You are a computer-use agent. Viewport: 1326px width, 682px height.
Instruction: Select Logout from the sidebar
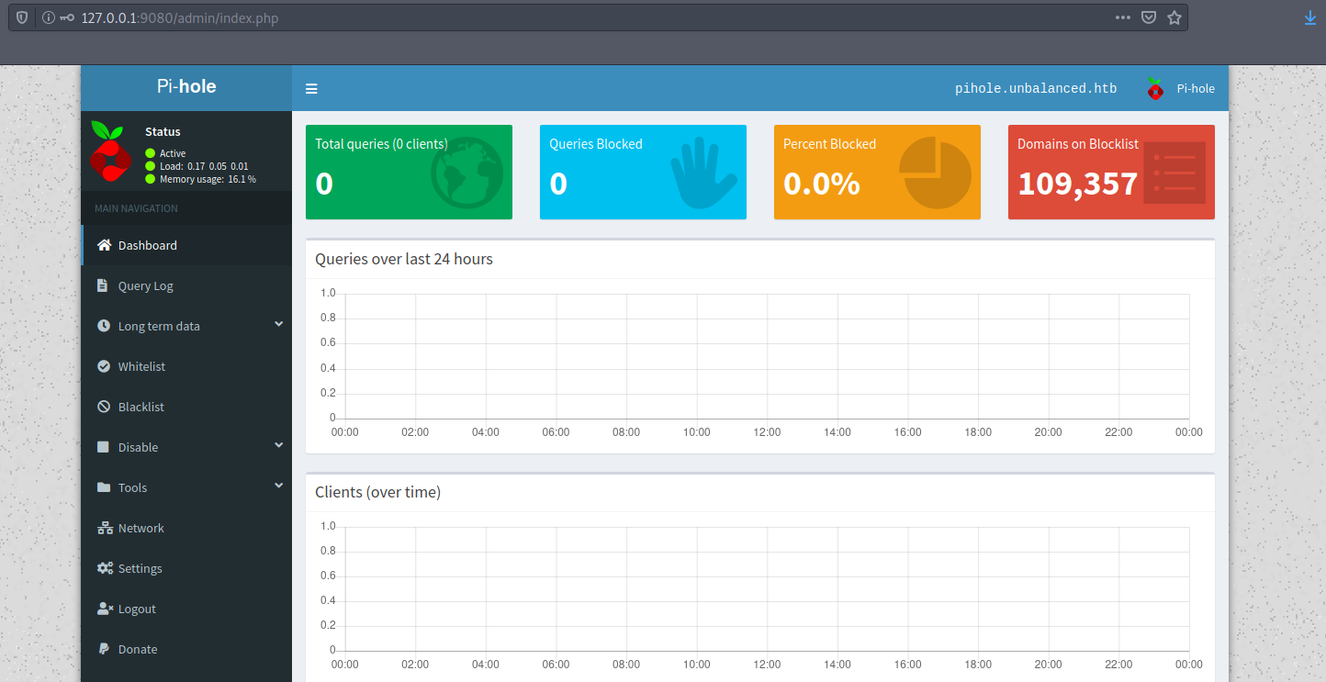(x=137, y=609)
